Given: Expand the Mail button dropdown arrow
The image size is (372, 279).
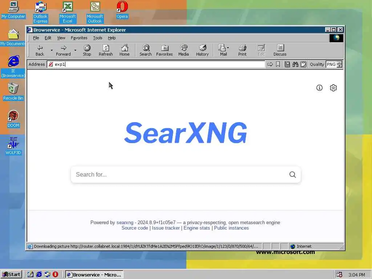Looking at the screenshot, I should (228, 48).
